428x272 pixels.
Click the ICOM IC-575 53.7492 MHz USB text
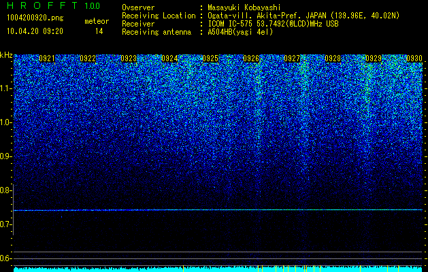pyautogui.click(x=273, y=24)
